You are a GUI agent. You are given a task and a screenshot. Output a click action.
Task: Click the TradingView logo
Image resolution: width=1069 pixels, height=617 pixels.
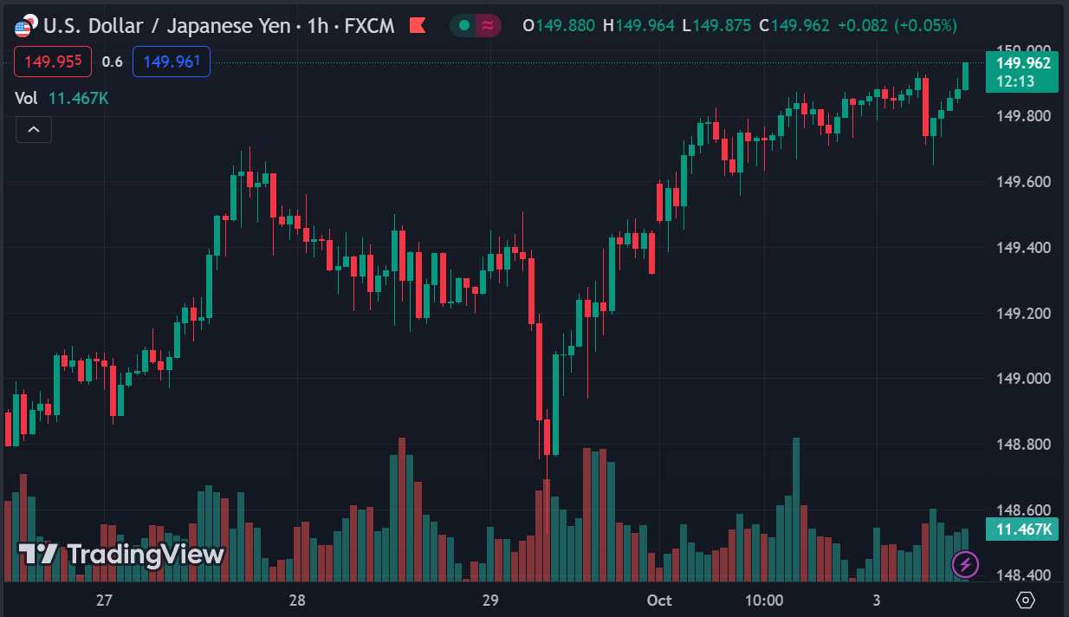[x=122, y=554]
